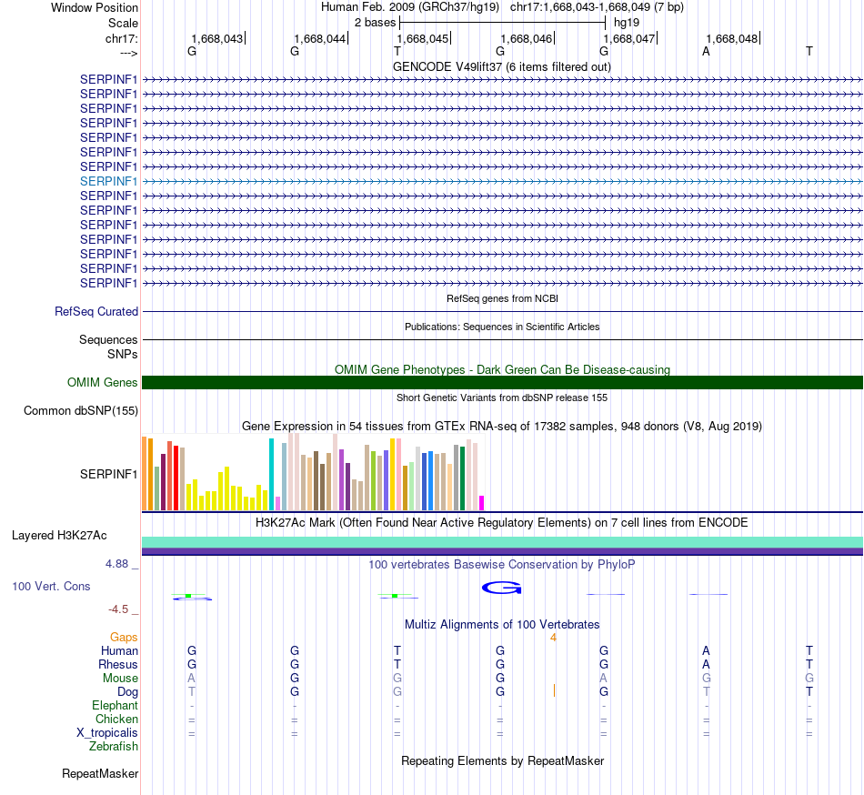Click the SNPs track label
Screen dimensions: 864x795
tap(123, 354)
